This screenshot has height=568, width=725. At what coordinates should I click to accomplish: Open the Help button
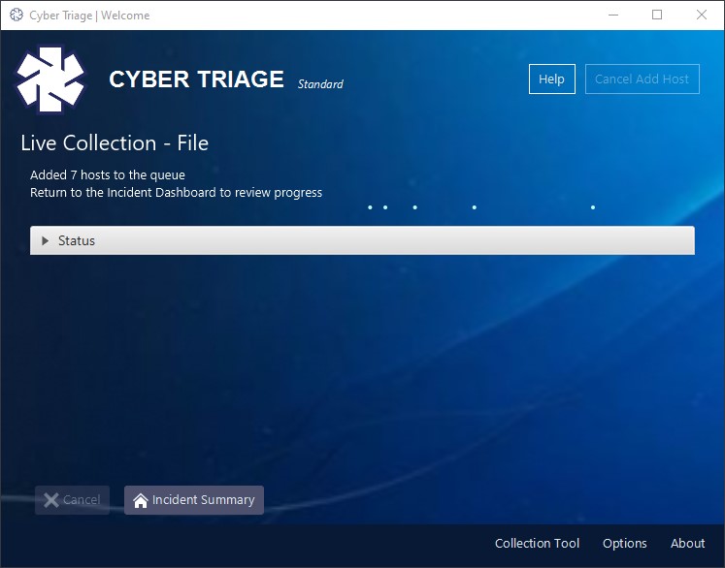pos(551,79)
